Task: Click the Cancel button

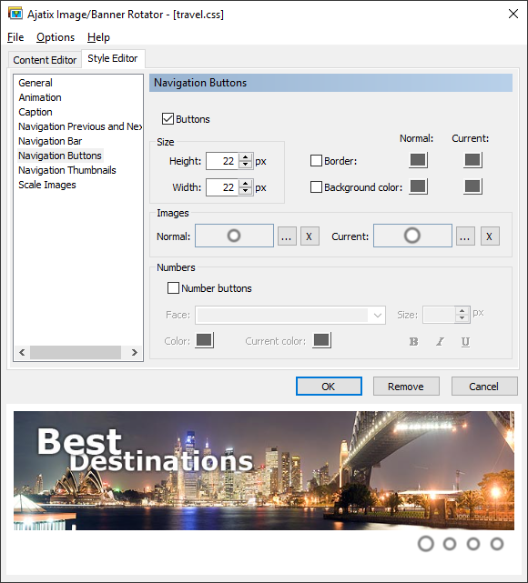Action: point(484,387)
